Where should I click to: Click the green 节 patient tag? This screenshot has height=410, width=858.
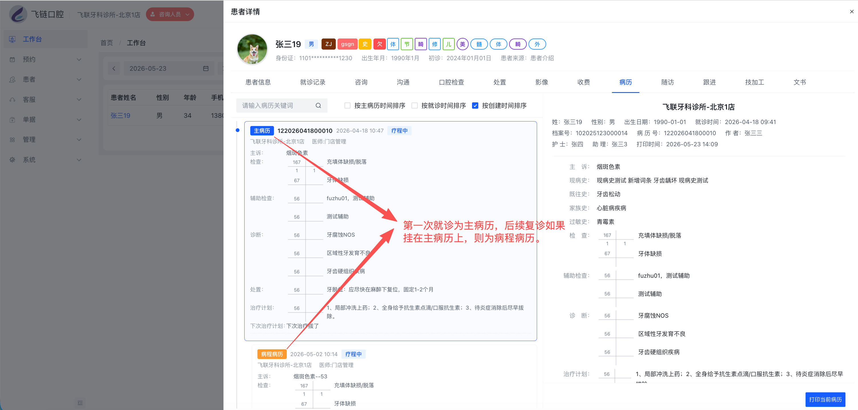pyautogui.click(x=407, y=44)
